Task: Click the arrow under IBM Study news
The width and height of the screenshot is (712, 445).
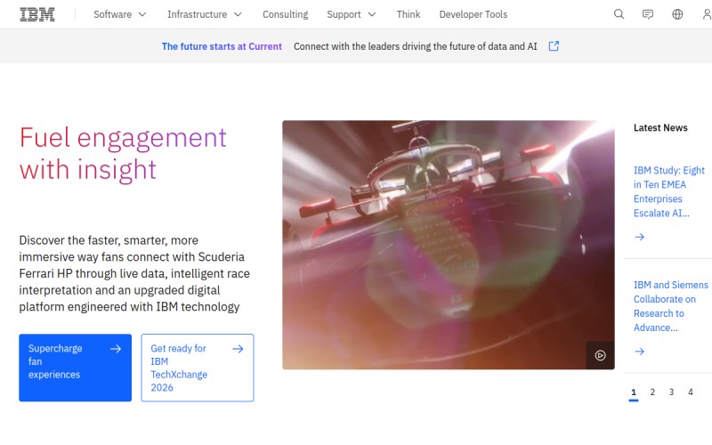Action: [639, 237]
